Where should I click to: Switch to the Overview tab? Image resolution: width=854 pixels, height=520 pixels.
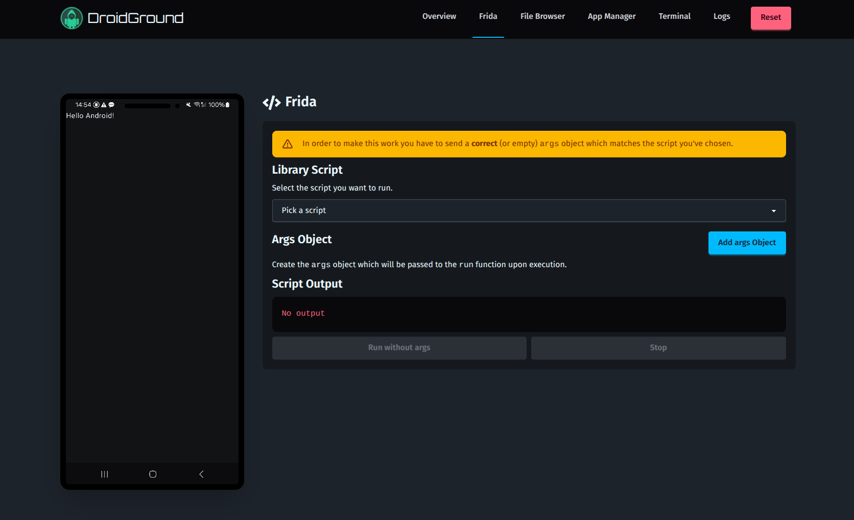point(439,16)
